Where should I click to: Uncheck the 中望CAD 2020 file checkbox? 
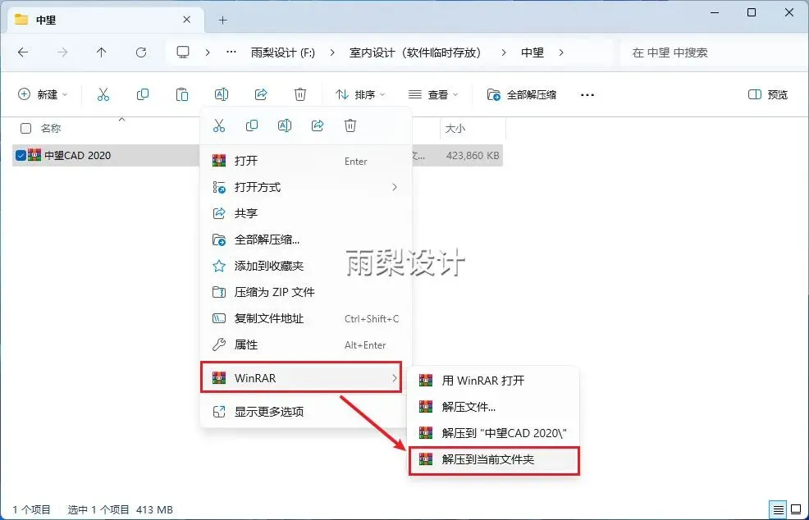[21, 155]
